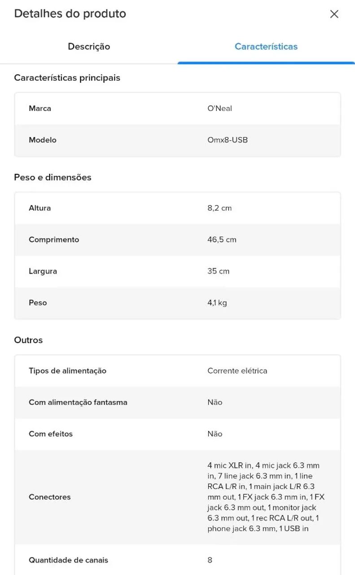The width and height of the screenshot is (355, 575).
Task: Close the Detalhes do produto panel
Action: click(334, 14)
